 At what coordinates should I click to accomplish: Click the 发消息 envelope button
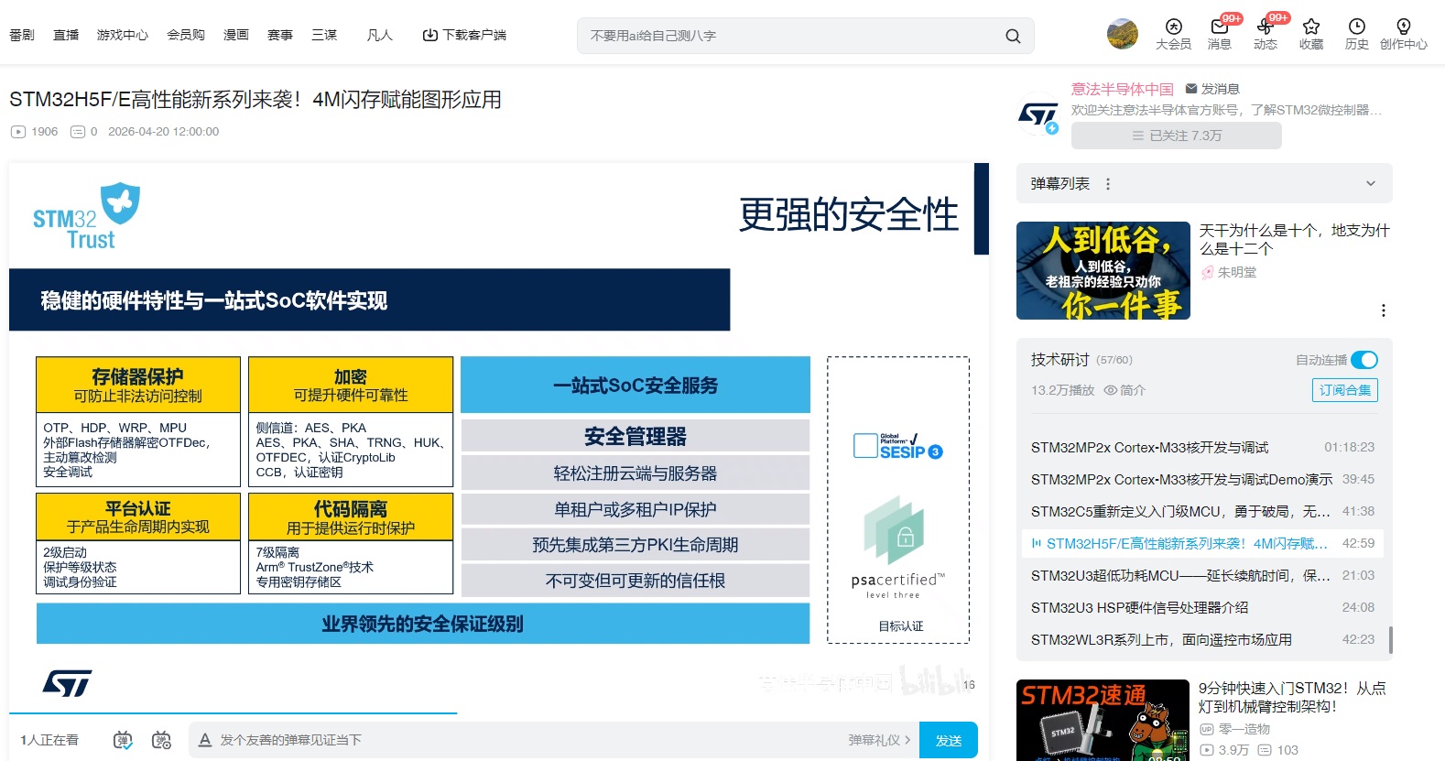click(1211, 89)
